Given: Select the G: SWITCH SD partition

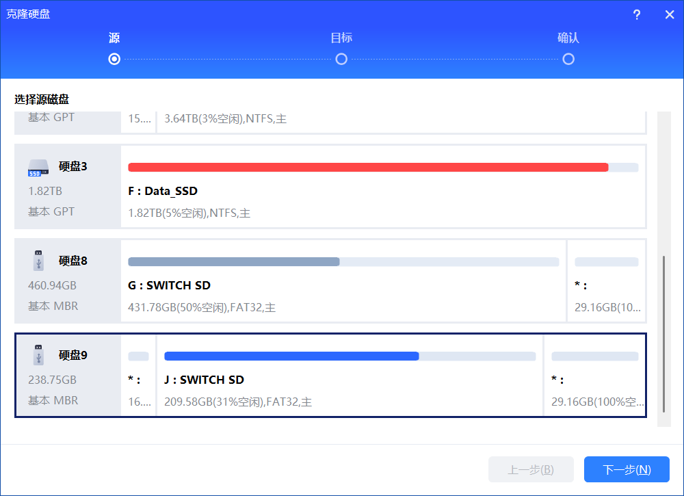Looking at the screenshot, I should (343, 286).
